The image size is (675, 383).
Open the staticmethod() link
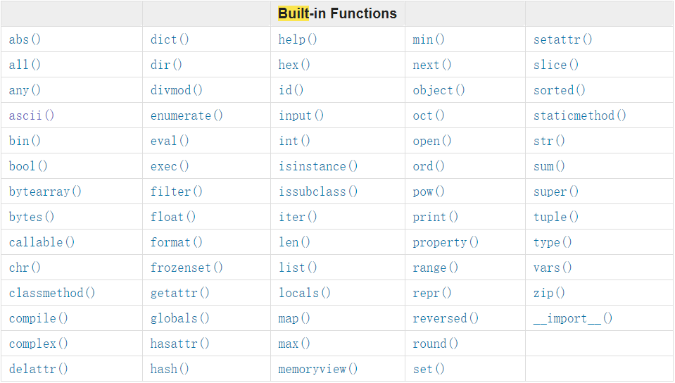pos(580,115)
